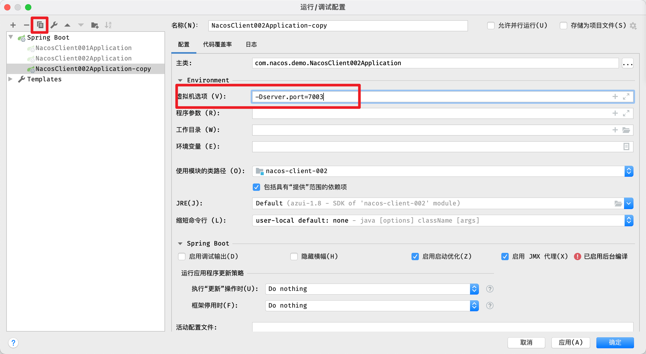The width and height of the screenshot is (646, 354).
Task: Insert macro into VM options field
Action: (615, 96)
